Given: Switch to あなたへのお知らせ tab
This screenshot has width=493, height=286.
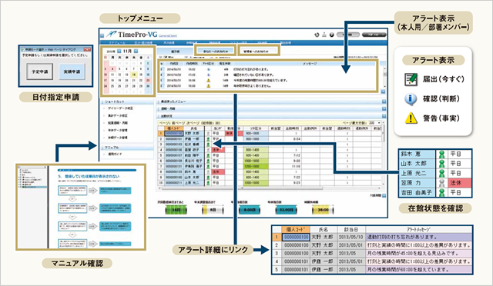Looking at the screenshot, I should coord(216,51).
